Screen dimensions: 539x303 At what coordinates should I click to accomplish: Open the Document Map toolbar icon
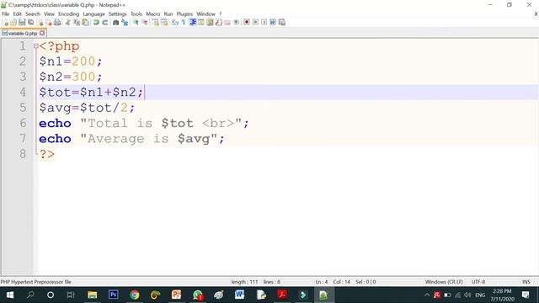(x=210, y=23)
